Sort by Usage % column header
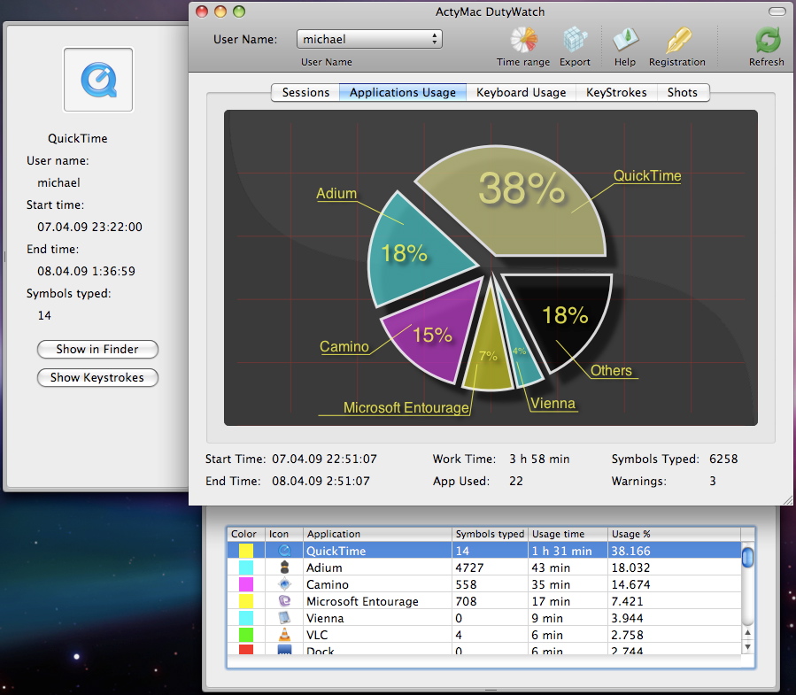Screen dimensions: 796x695 click(674, 534)
